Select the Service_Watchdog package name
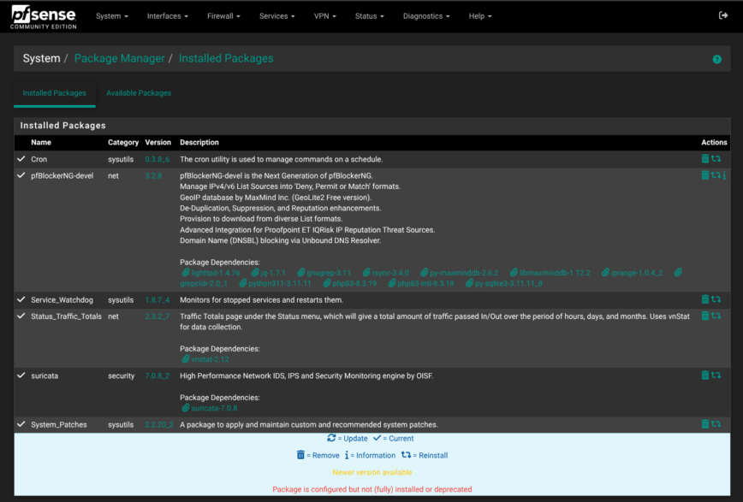 (62, 300)
